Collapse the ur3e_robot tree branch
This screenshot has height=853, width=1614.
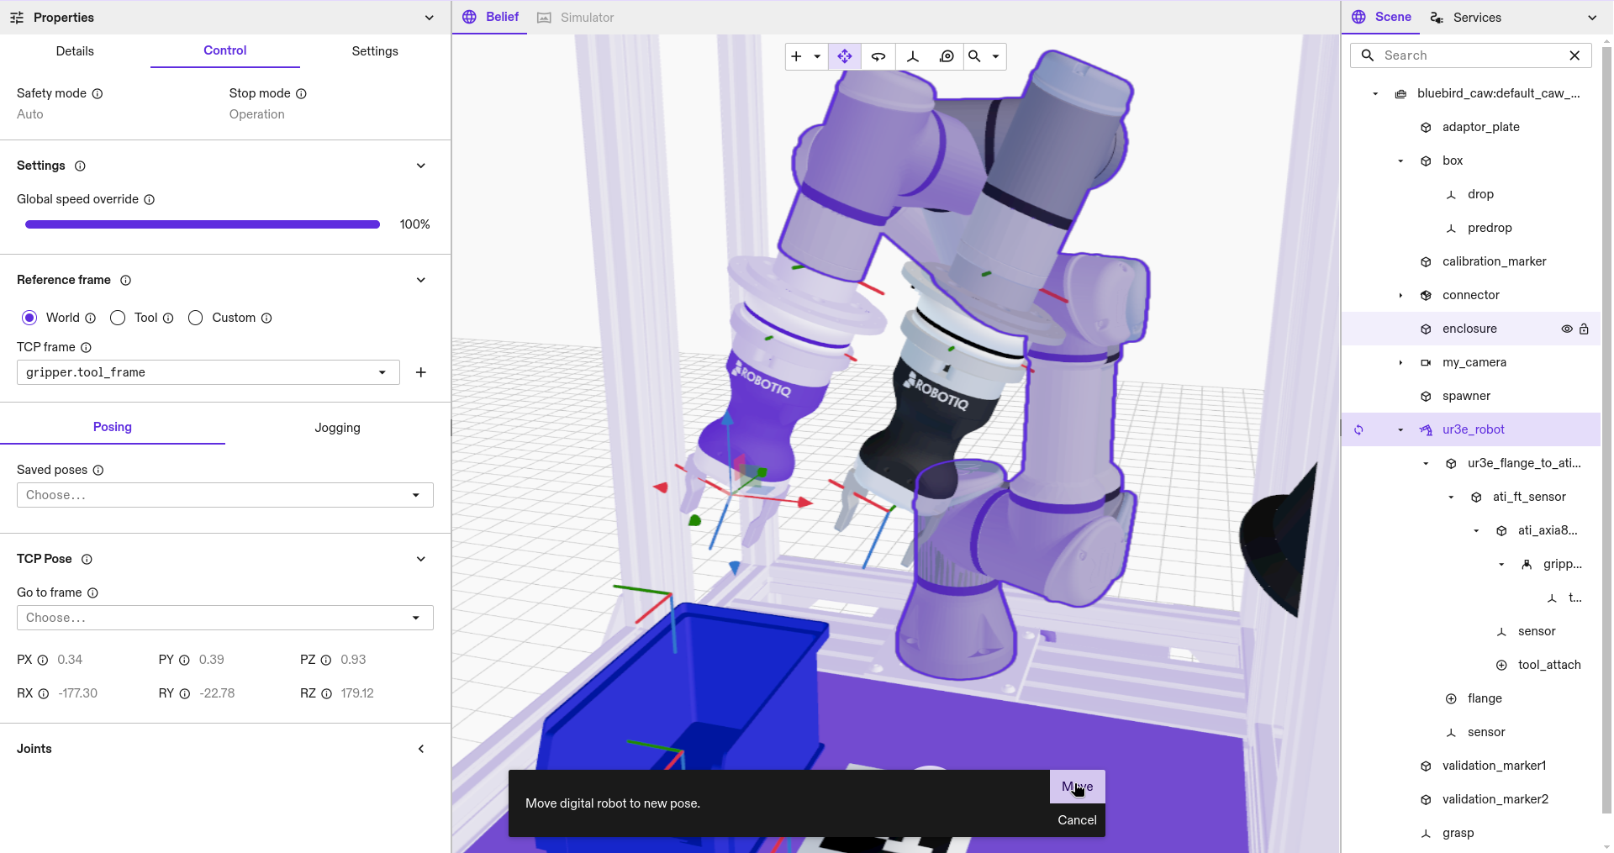click(1400, 429)
